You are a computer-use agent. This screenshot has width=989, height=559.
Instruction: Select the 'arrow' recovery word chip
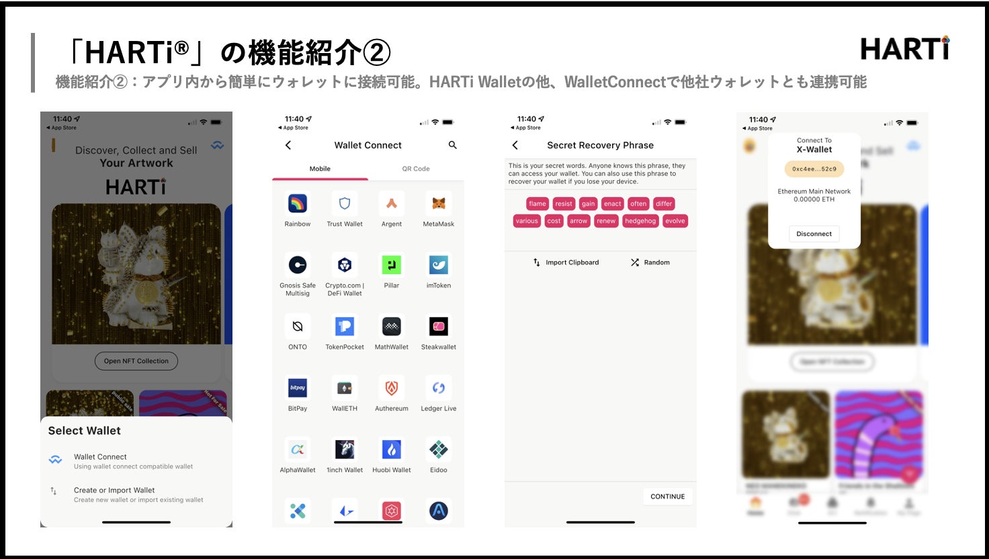point(578,221)
